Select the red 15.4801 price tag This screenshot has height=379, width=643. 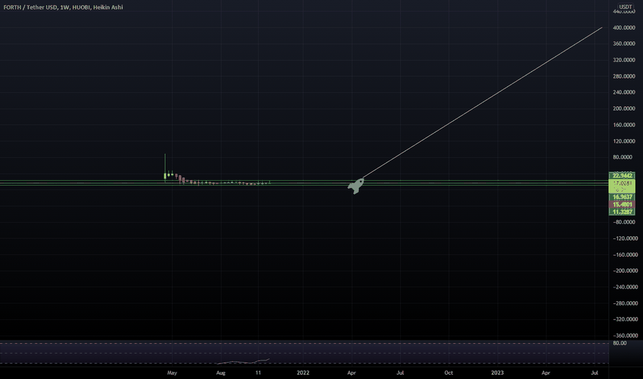622,205
